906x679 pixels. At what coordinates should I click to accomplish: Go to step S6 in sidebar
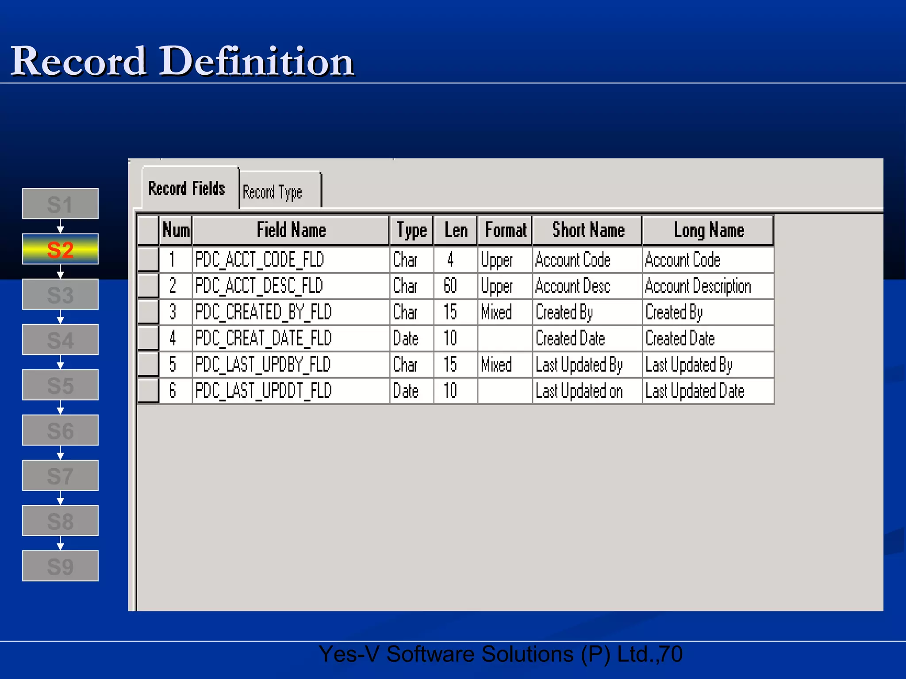pos(61,430)
